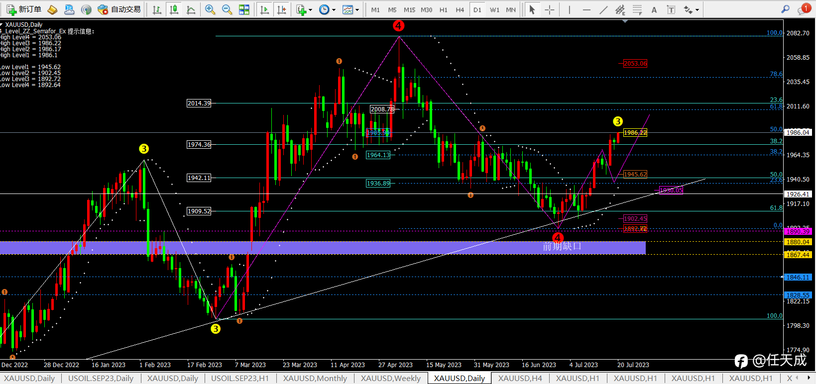The width and height of the screenshot is (816, 384).
Task: Select the purple gap zone rectangle
Action: click(323, 248)
